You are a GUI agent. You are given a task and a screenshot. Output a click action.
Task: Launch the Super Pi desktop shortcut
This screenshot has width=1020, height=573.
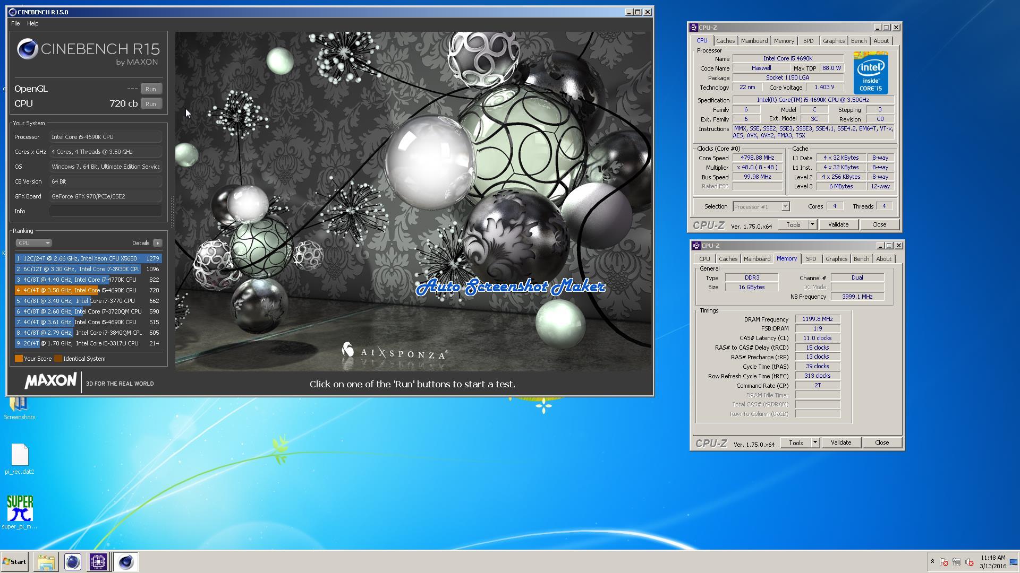pos(20,512)
